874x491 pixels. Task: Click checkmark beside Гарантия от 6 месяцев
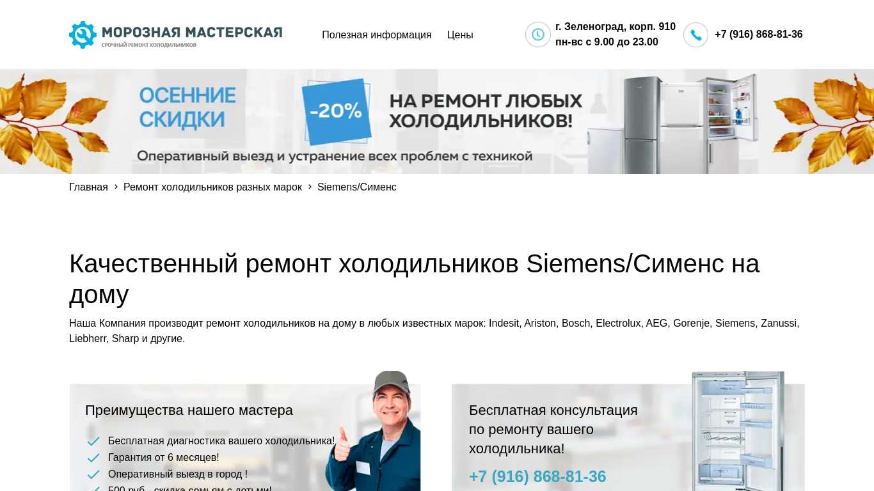tap(93, 458)
